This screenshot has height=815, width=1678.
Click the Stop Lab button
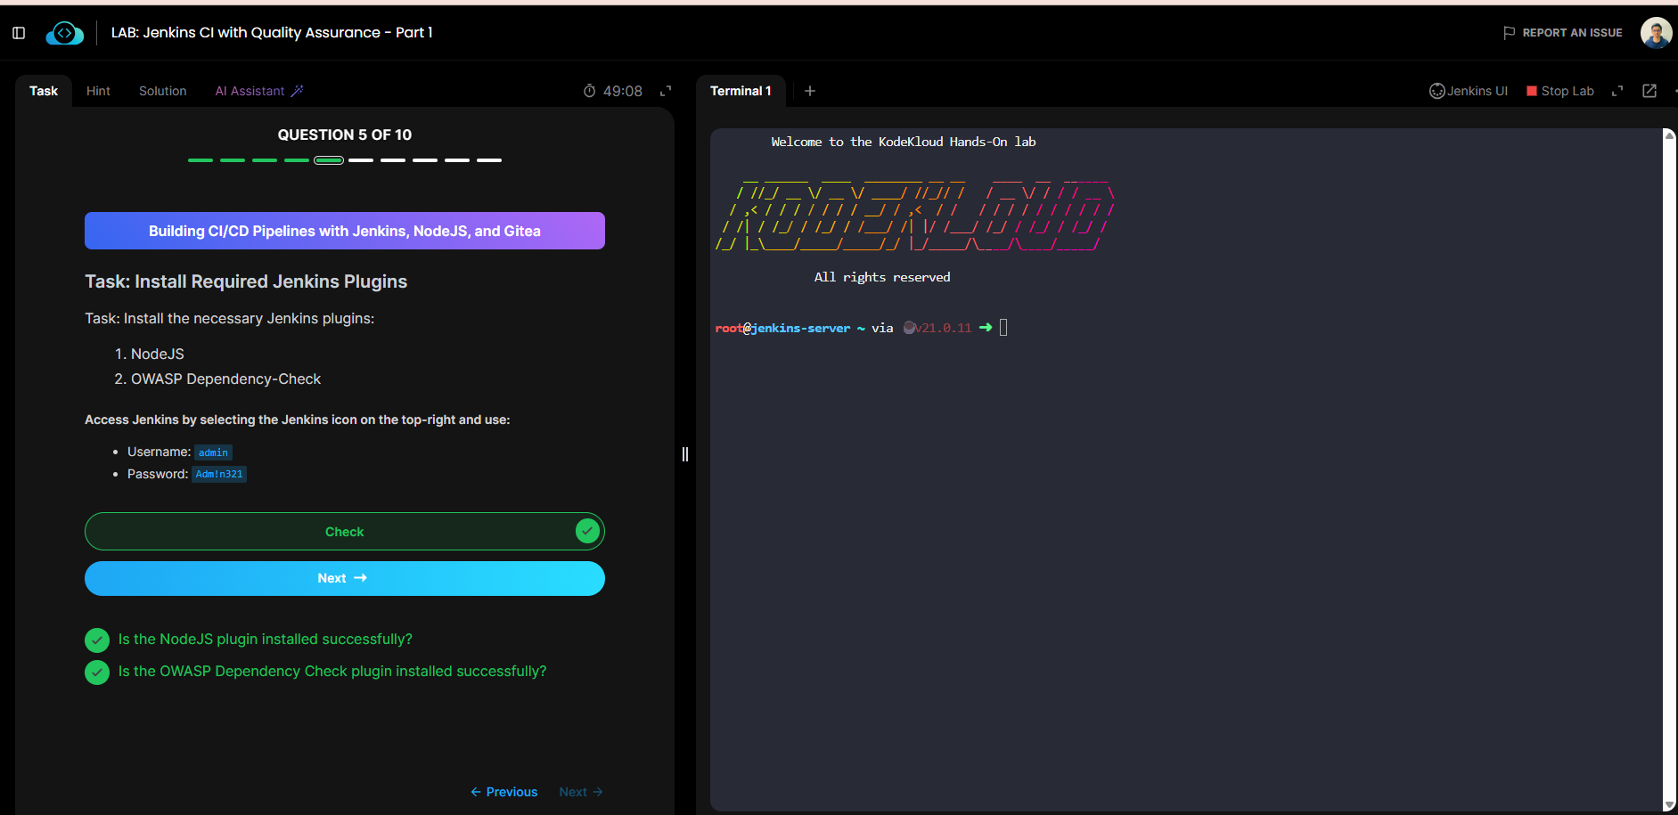pos(1560,91)
